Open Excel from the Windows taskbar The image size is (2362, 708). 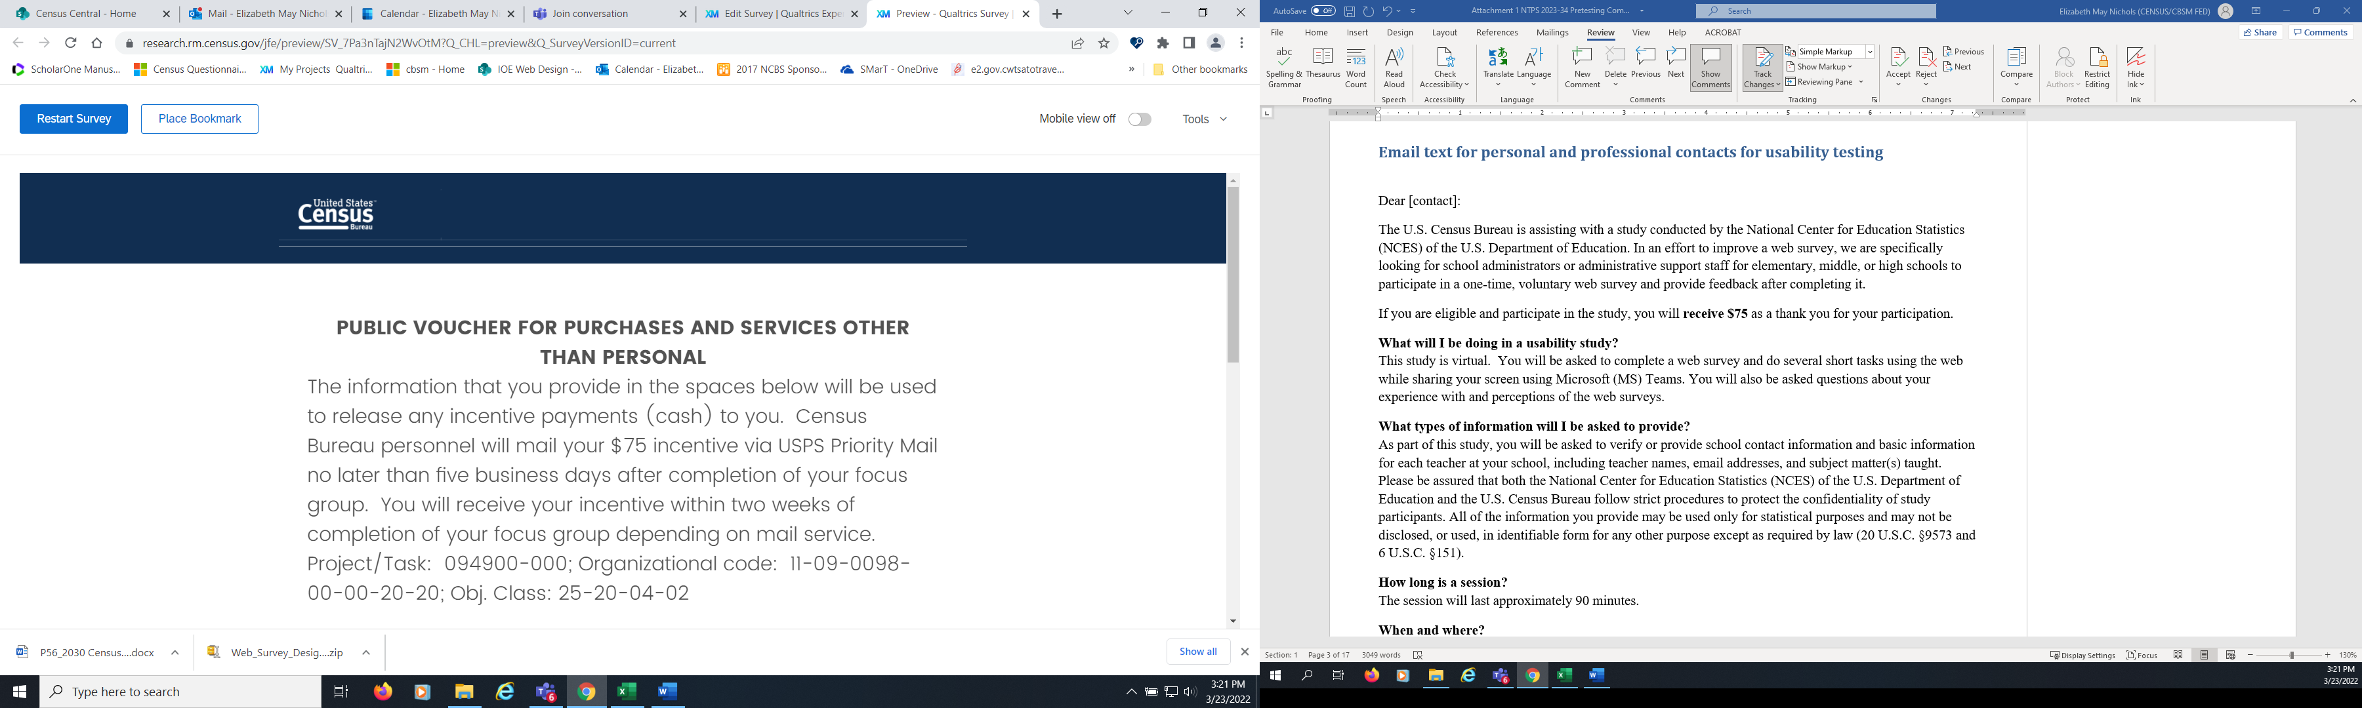pyautogui.click(x=627, y=692)
